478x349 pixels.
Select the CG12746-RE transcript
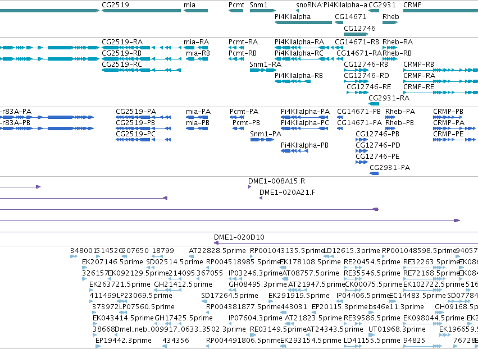click(358, 93)
